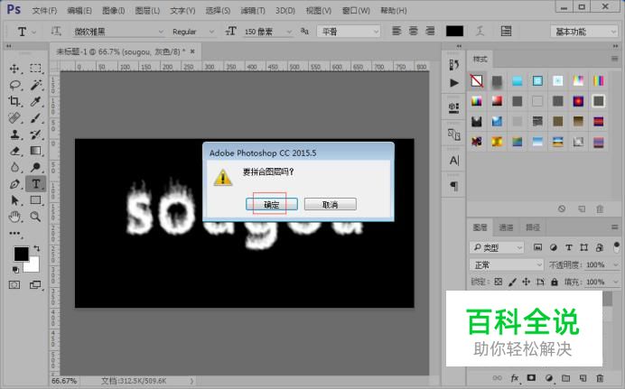Image resolution: width=625 pixels, height=389 pixels.
Task: Select the Eraser tool
Action: click(x=14, y=151)
